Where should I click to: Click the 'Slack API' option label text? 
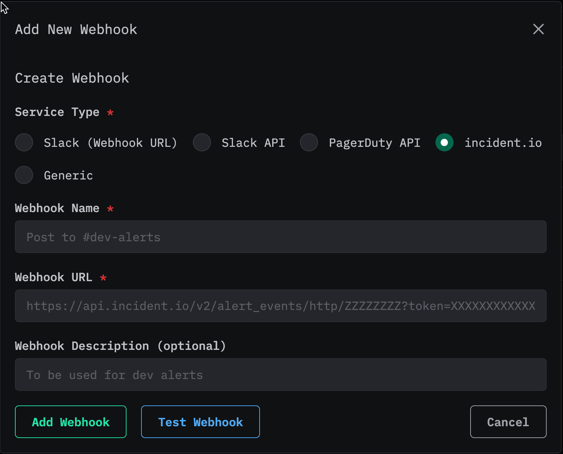[x=253, y=143]
